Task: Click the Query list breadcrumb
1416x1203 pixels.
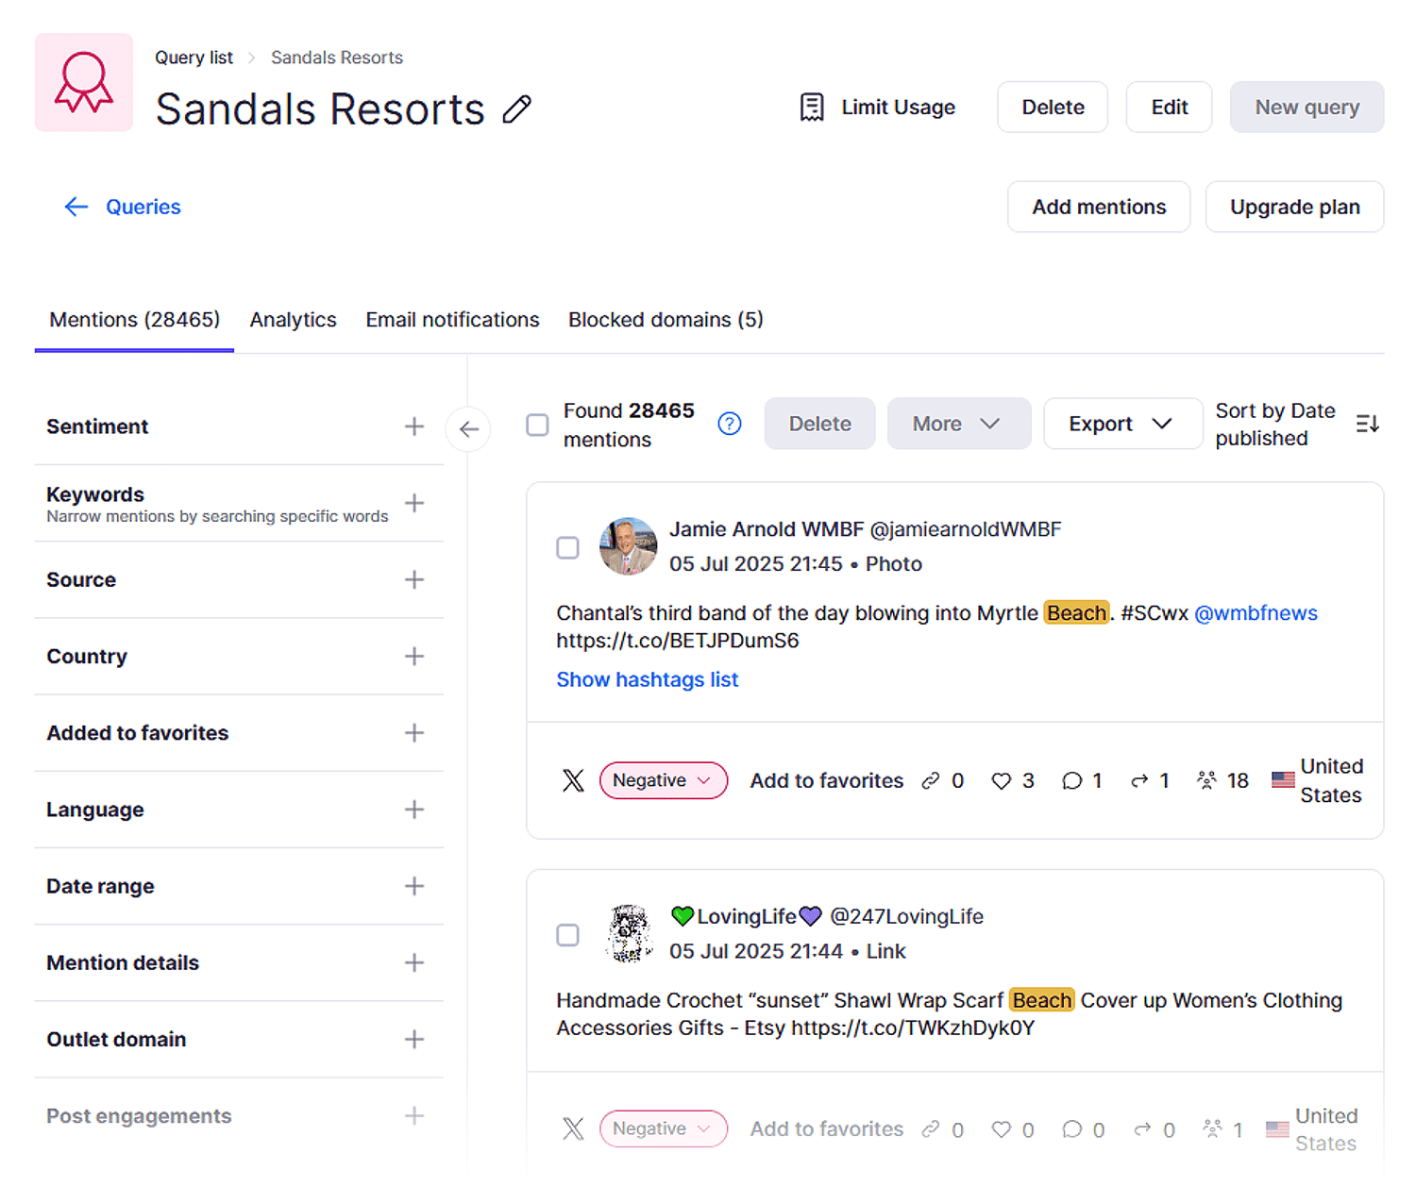Action: pos(194,58)
